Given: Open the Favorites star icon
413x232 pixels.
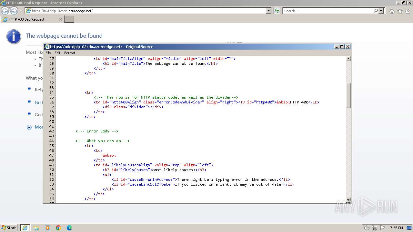Looking at the screenshot, I should [x=400, y=11].
